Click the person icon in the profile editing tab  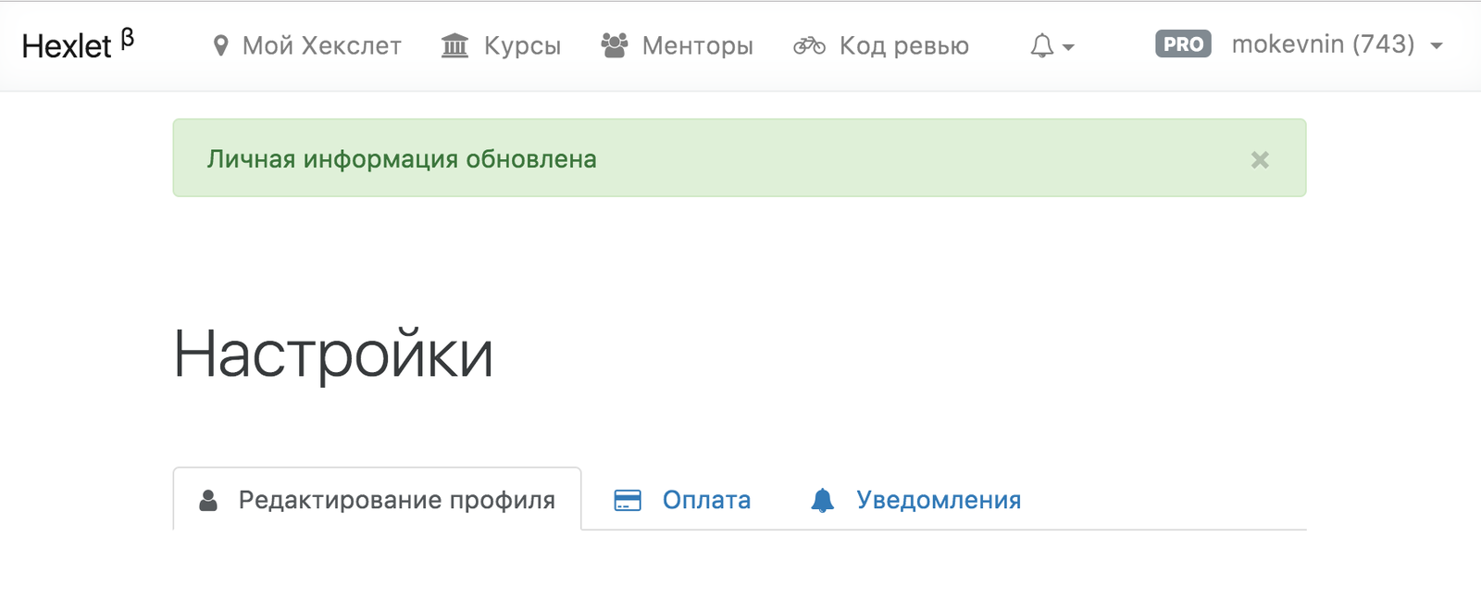(x=208, y=501)
